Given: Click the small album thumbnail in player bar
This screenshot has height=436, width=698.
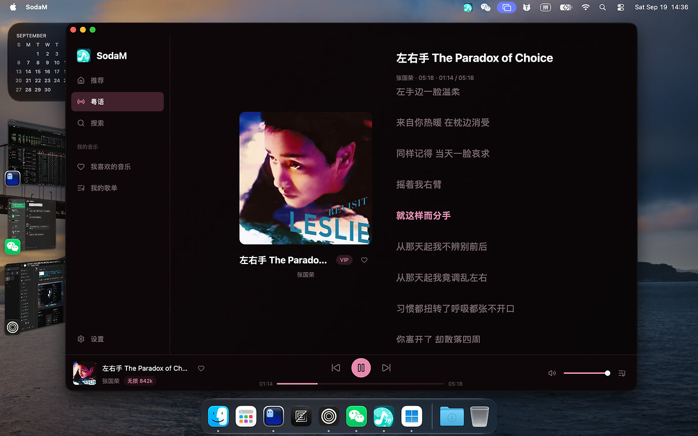Looking at the screenshot, I should pos(85,373).
